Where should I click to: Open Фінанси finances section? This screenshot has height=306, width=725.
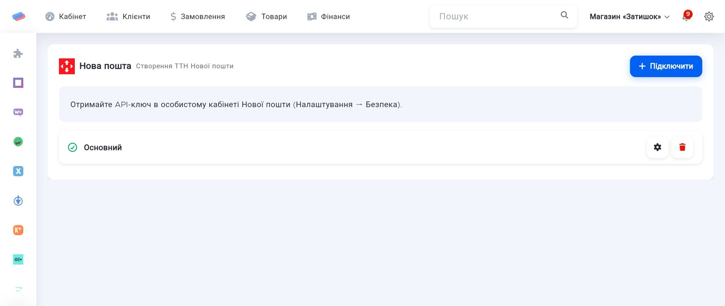click(x=329, y=16)
